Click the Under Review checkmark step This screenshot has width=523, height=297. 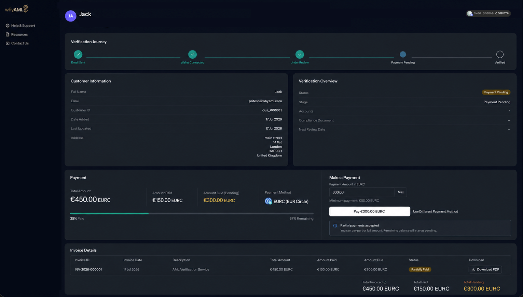point(300,54)
